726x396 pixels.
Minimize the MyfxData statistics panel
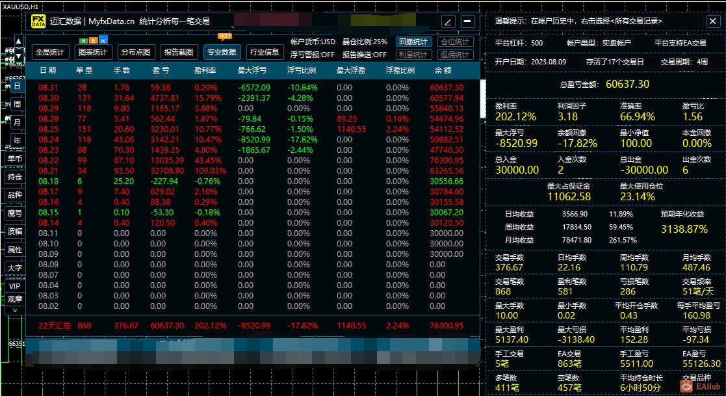(x=468, y=21)
